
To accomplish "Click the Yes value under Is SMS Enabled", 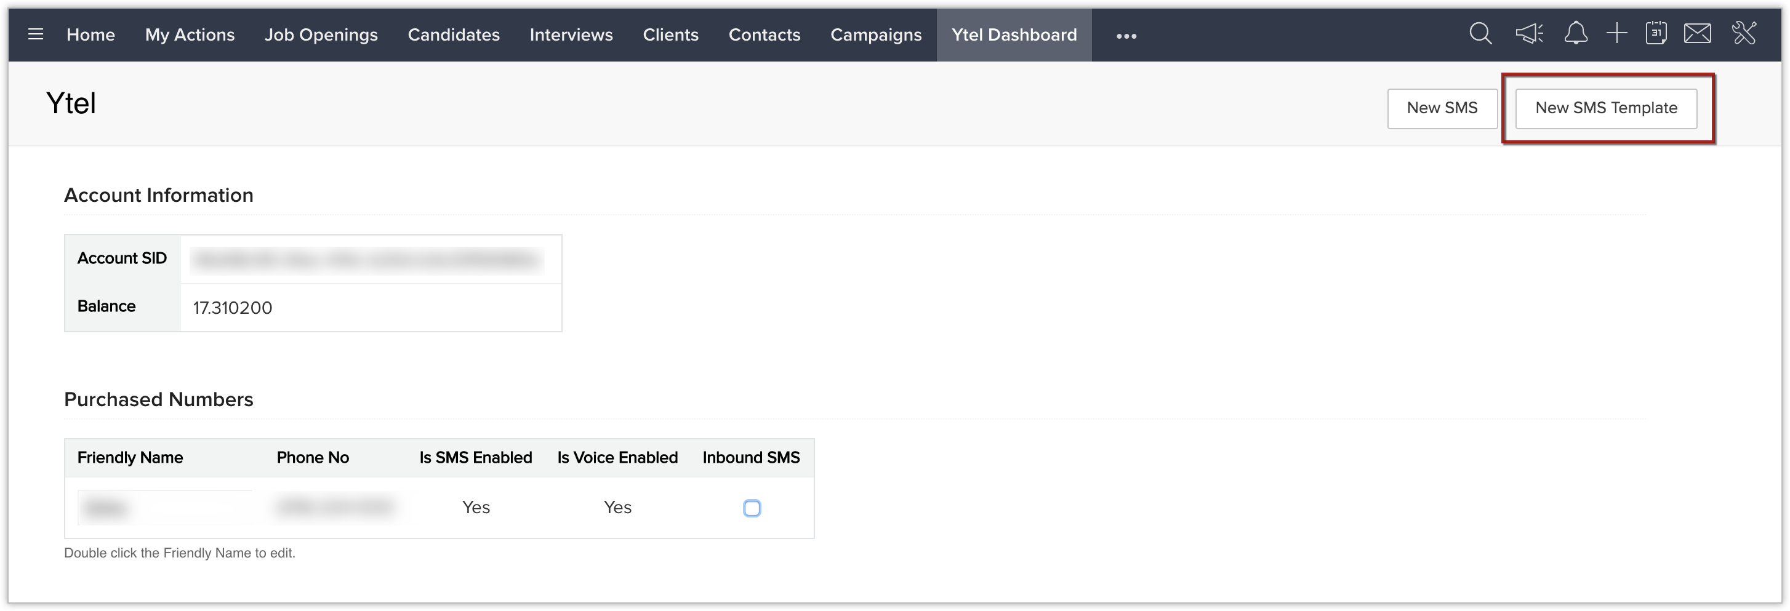I will (x=476, y=508).
